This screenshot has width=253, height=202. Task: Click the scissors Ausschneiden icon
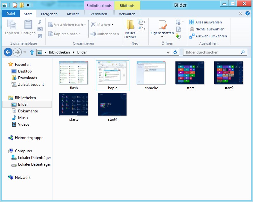(40, 22)
